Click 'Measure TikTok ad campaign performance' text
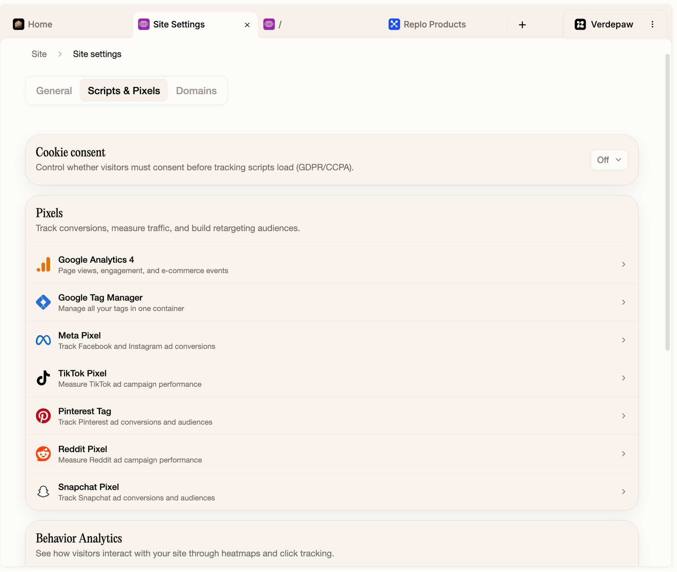The width and height of the screenshot is (677, 572). coord(130,384)
